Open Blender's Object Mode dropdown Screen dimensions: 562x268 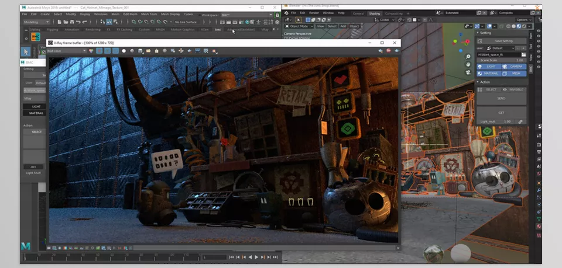tap(299, 26)
